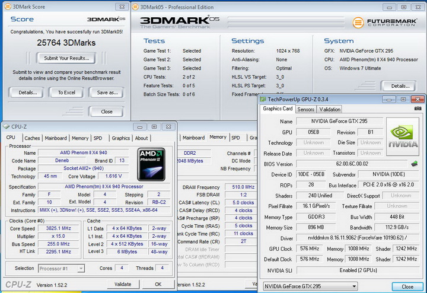Open the Validation tab in GPU-Z
The image size is (427, 293).
(330, 109)
